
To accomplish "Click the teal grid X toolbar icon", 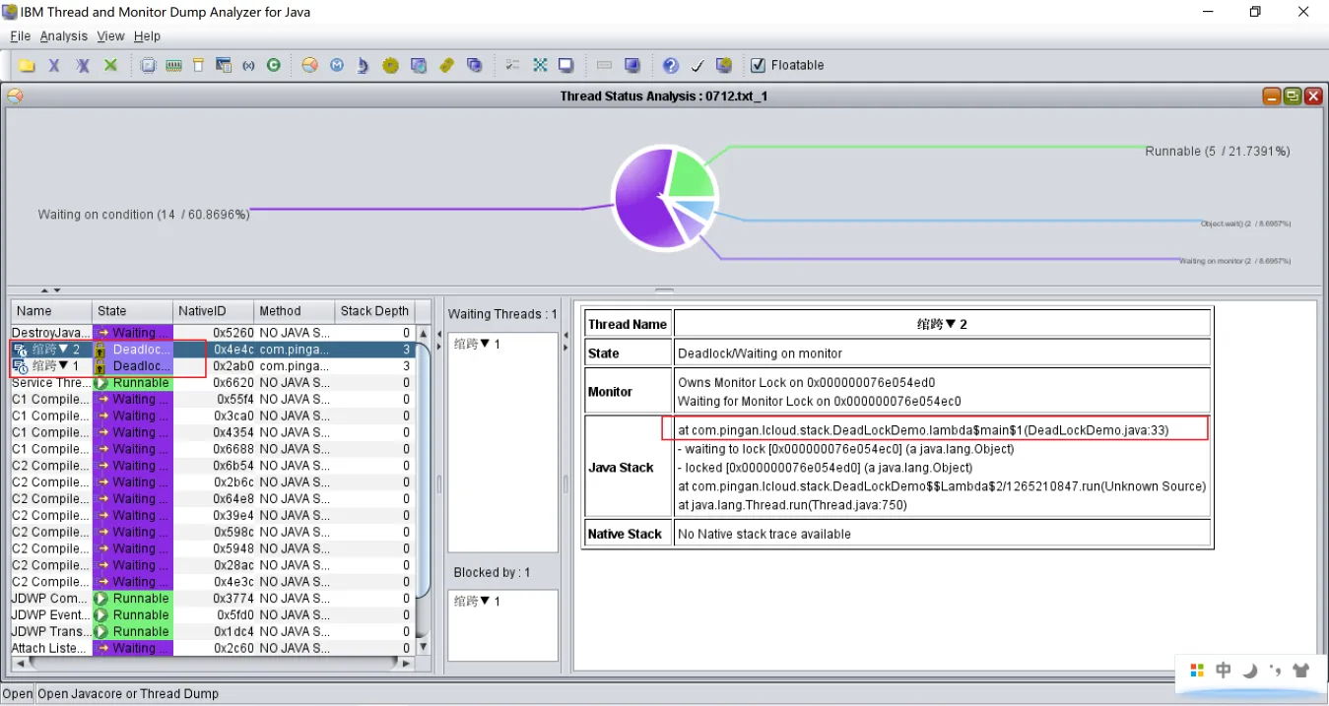I will click(x=540, y=65).
